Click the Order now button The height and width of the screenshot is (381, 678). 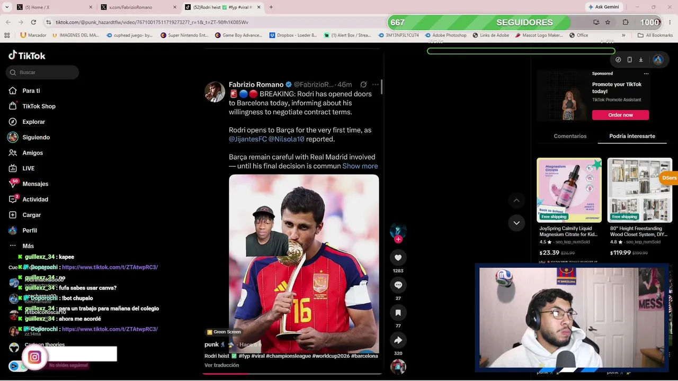coord(620,115)
